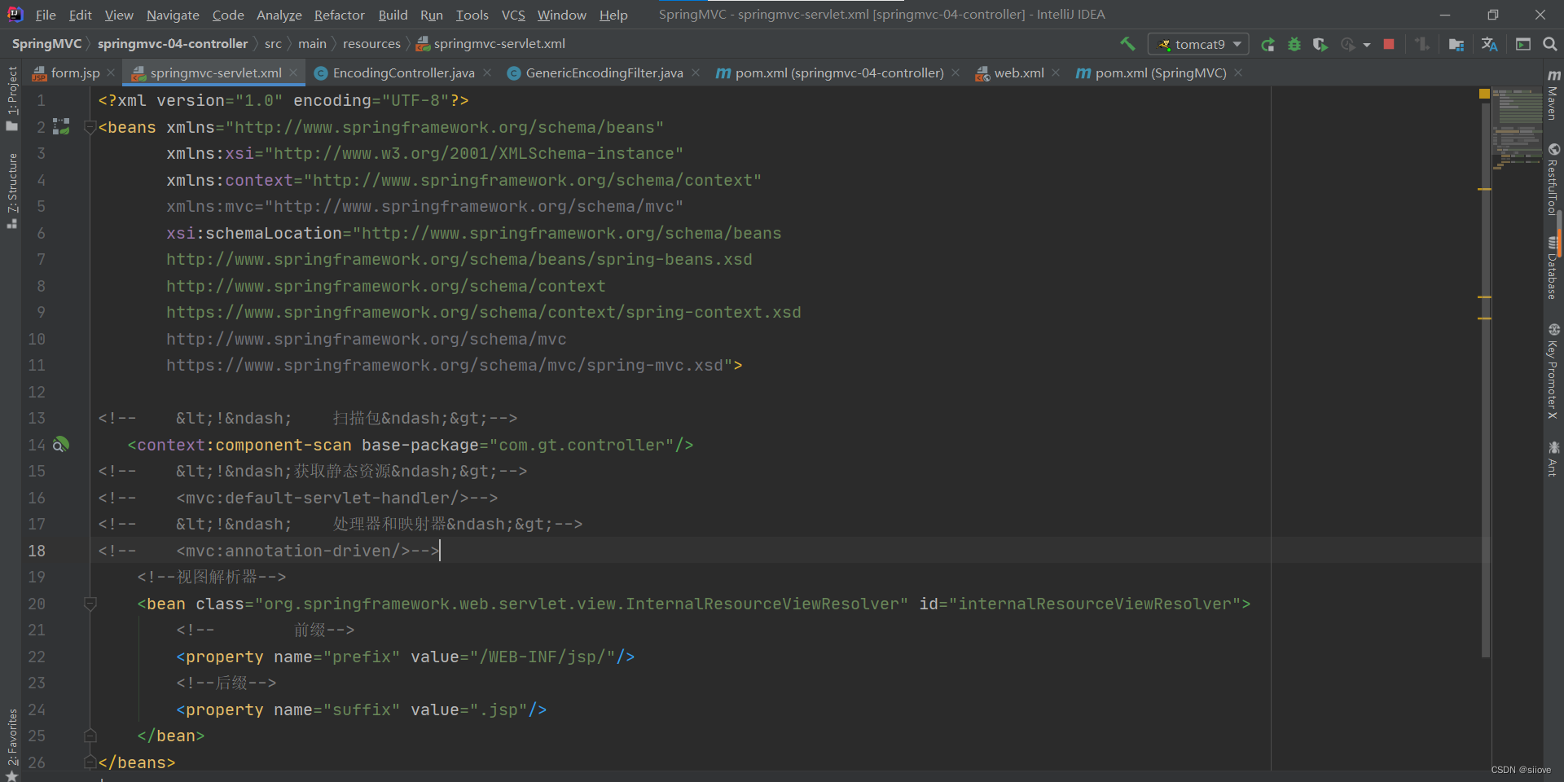Collapse the beans element fold arrow
Screen dimensions: 1564x782
(x=90, y=127)
